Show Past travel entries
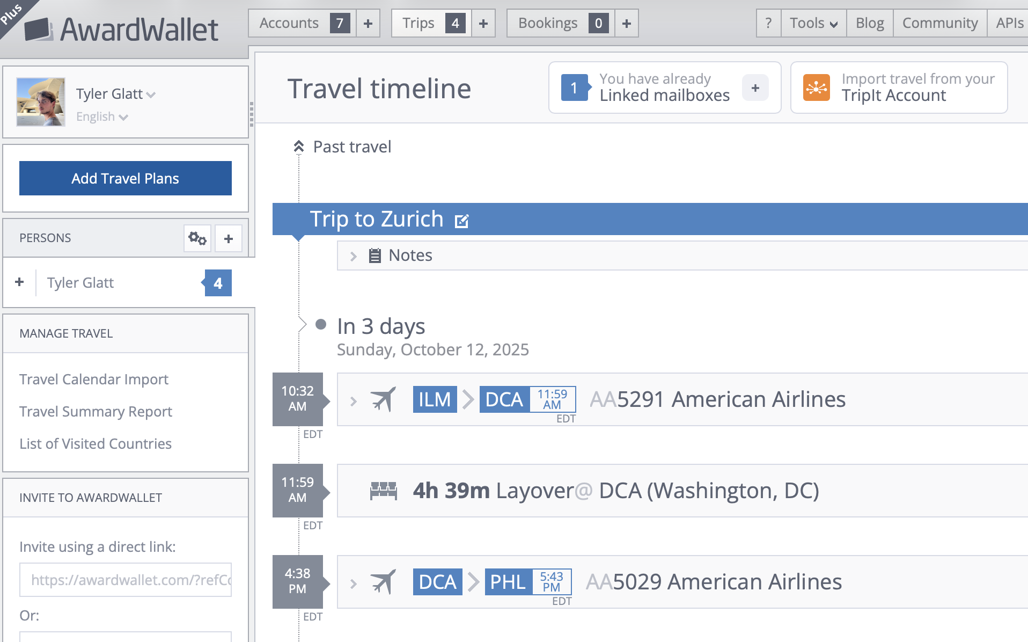This screenshot has width=1028, height=642. (343, 147)
